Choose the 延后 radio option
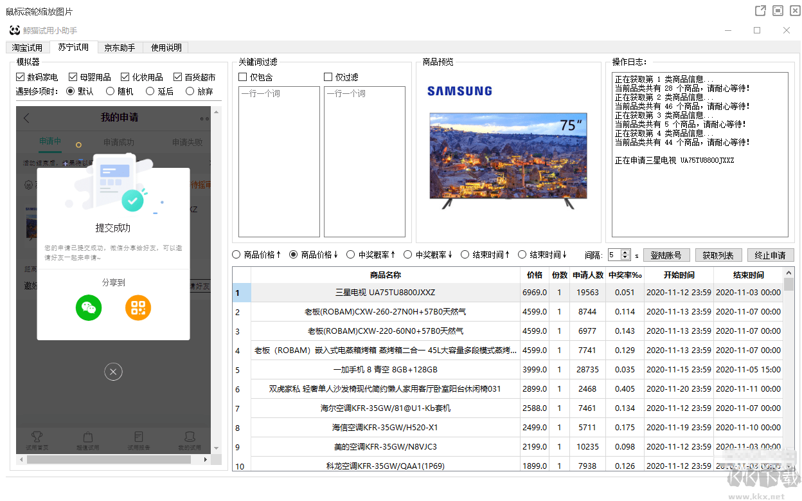This screenshot has width=802, height=501. pos(150,91)
